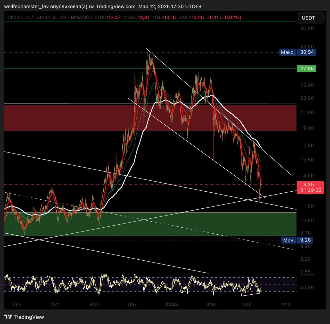Click the 17,00 price axis label

(x=307, y=146)
